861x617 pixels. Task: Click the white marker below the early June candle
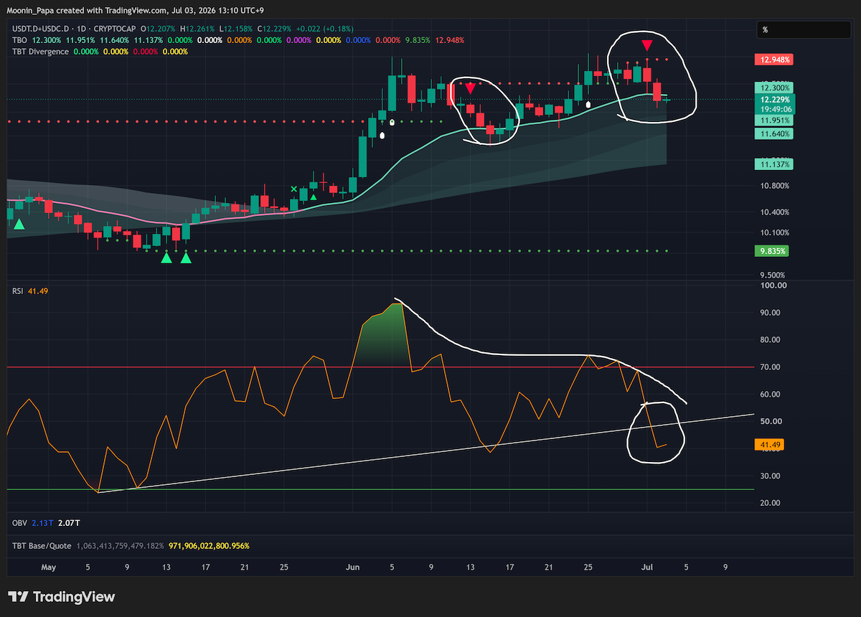pos(382,135)
